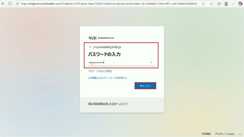Add page to favorites with star icon
Screen dimensions: 244x137
point(211,4)
